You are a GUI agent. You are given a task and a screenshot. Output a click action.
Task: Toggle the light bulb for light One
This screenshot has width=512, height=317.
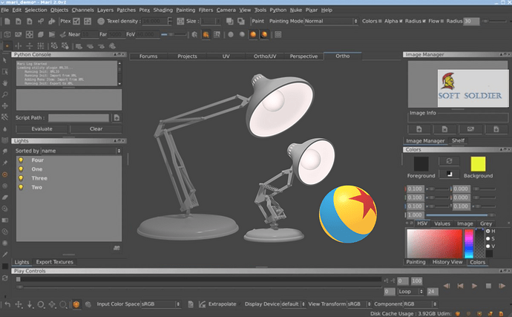coord(21,169)
